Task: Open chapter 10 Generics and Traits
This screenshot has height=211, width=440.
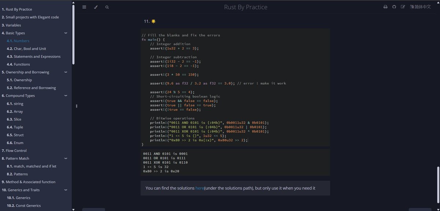Action: (x=21, y=190)
